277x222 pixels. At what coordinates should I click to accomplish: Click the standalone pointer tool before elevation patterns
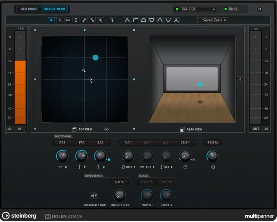[112, 20]
